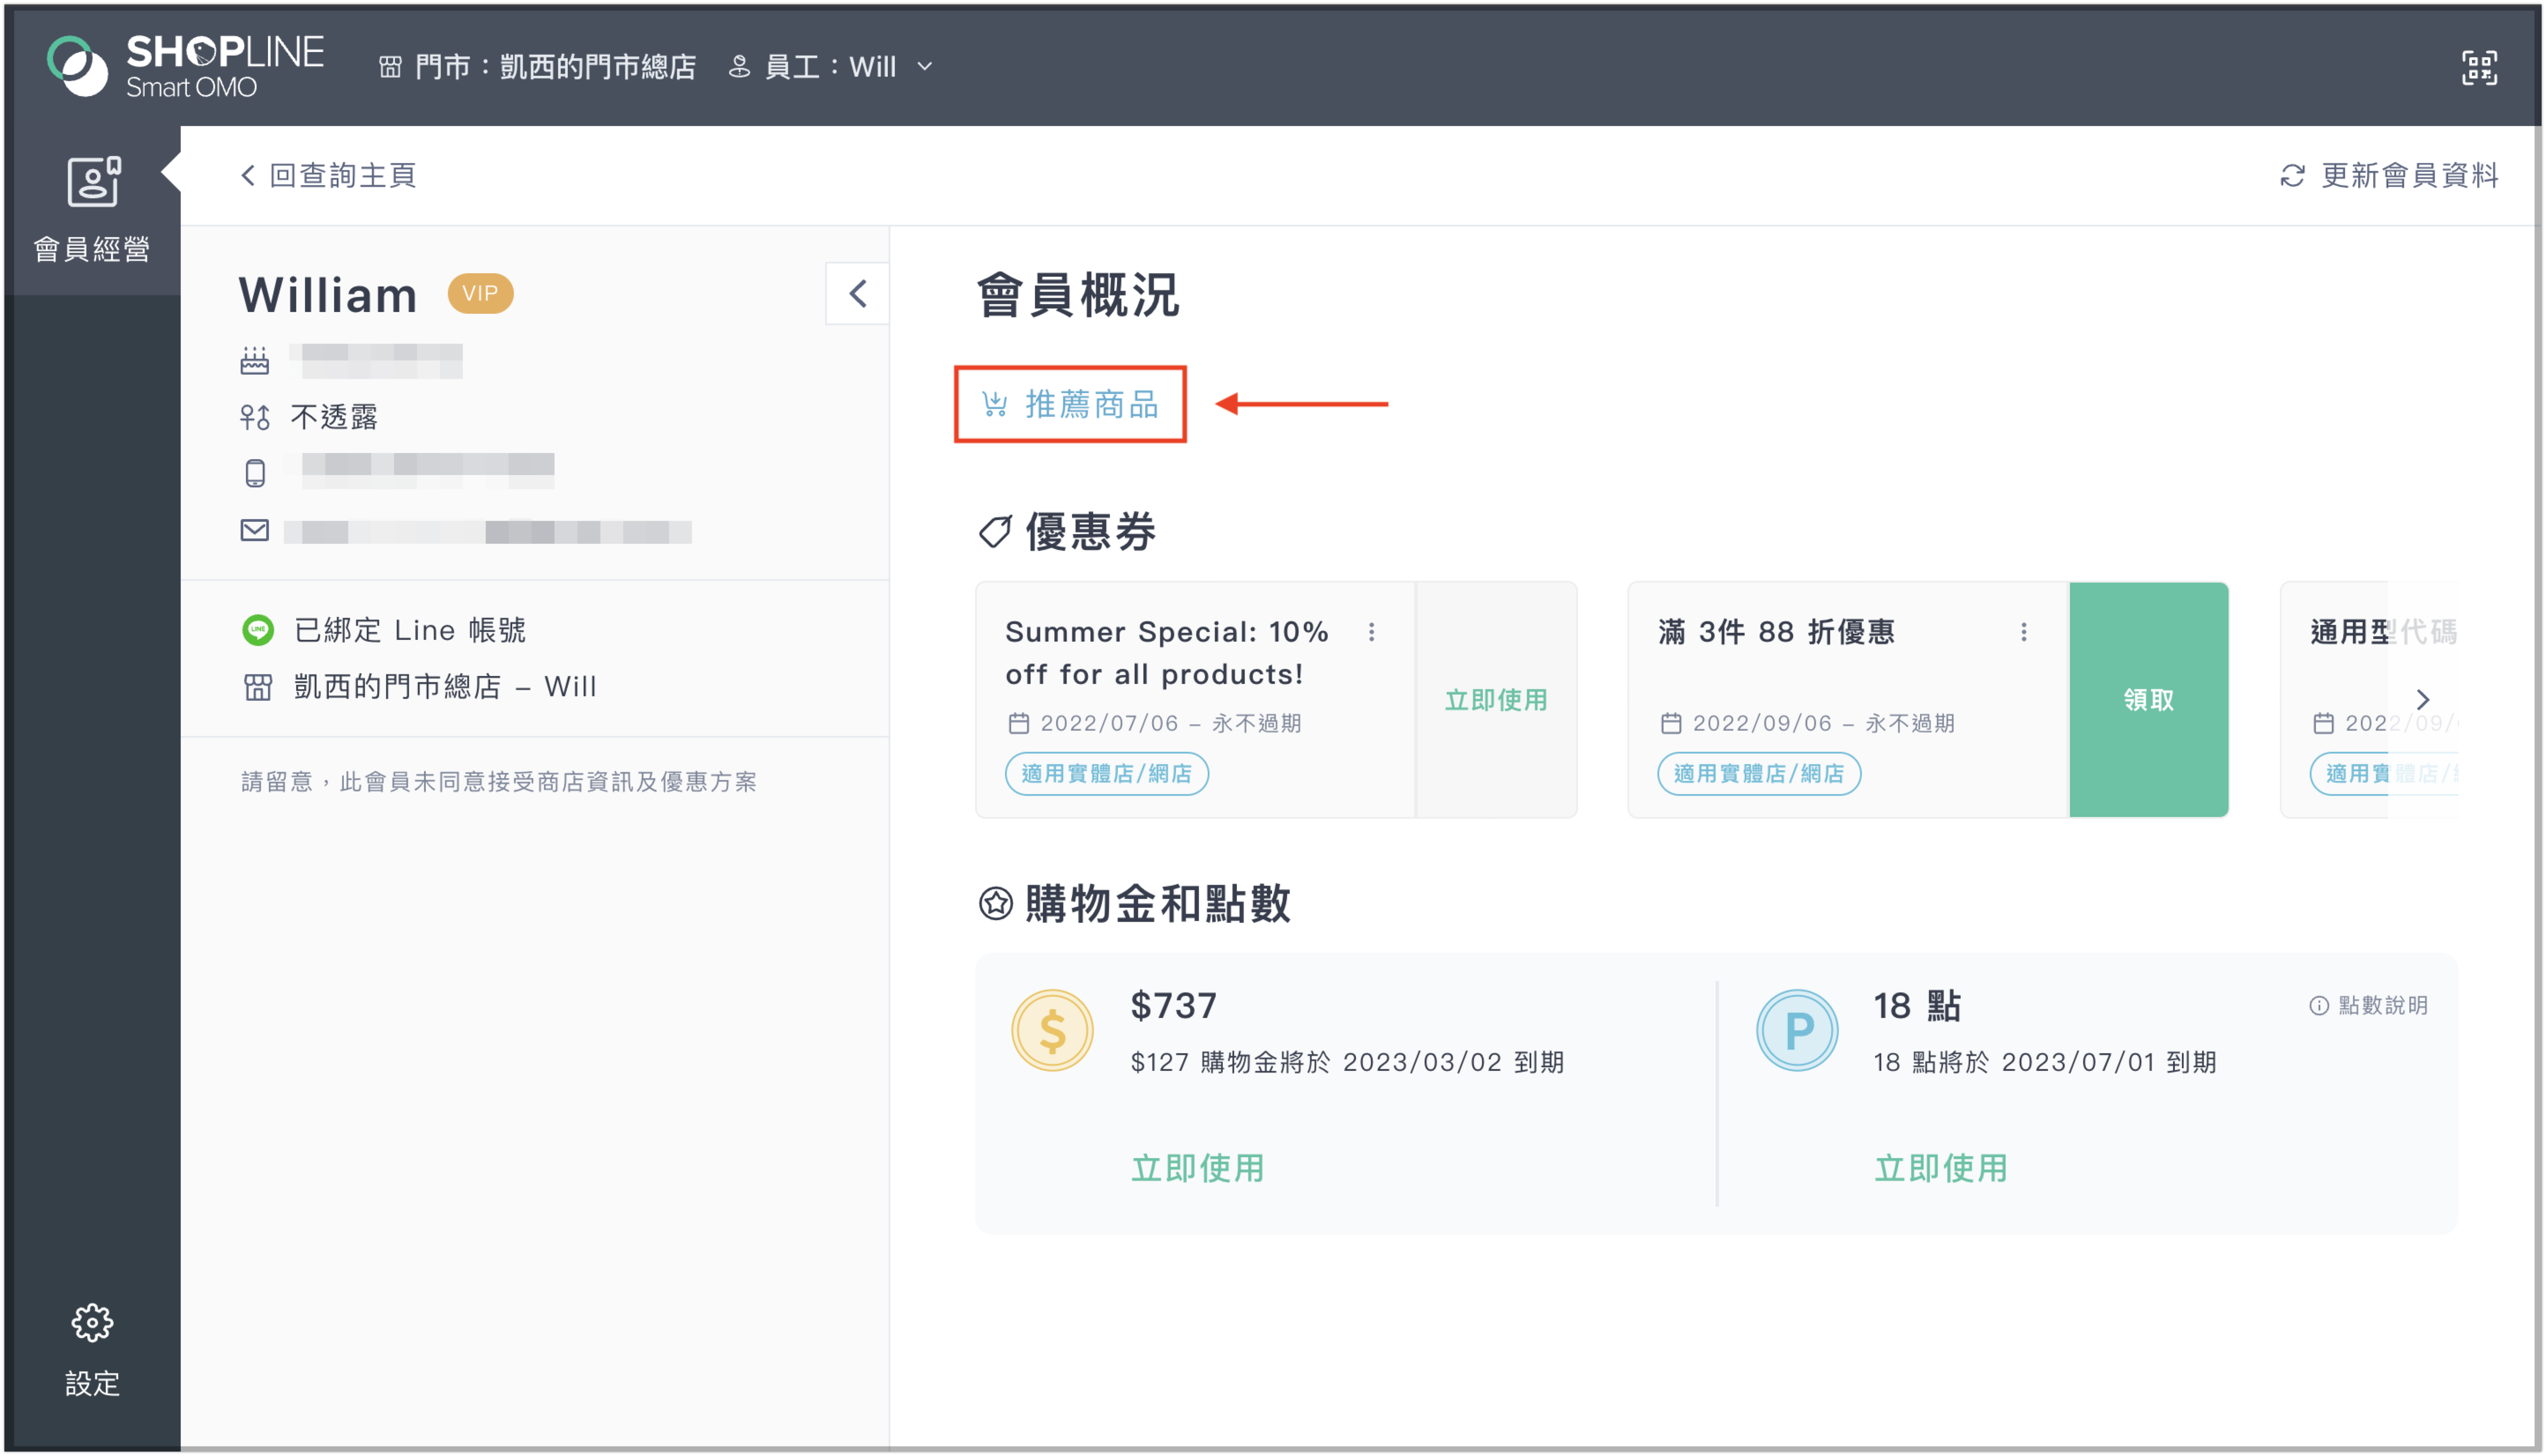Click the 推薦商品 button
Image resolution: width=2546 pixels, height=1456 pixels.
1070,404
